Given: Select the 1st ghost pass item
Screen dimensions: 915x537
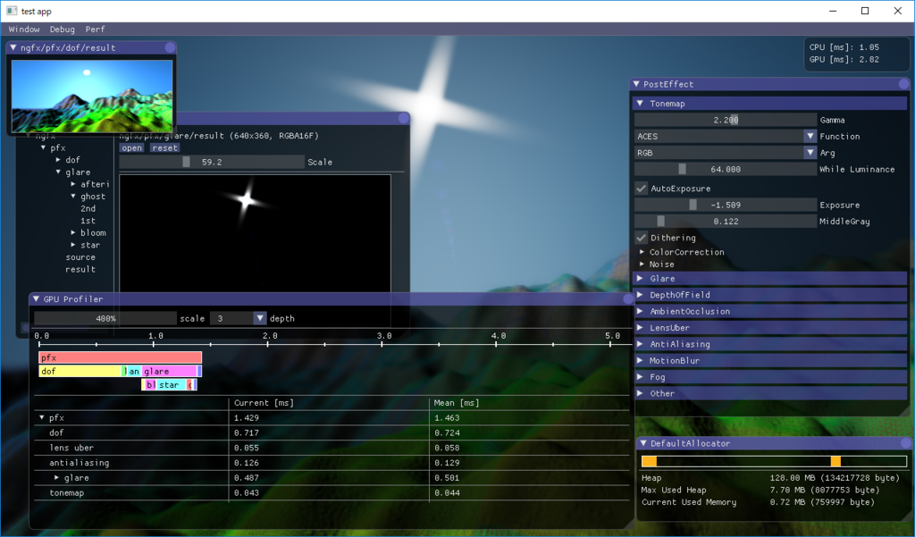Looking at the screenshot, I should 88,221.
